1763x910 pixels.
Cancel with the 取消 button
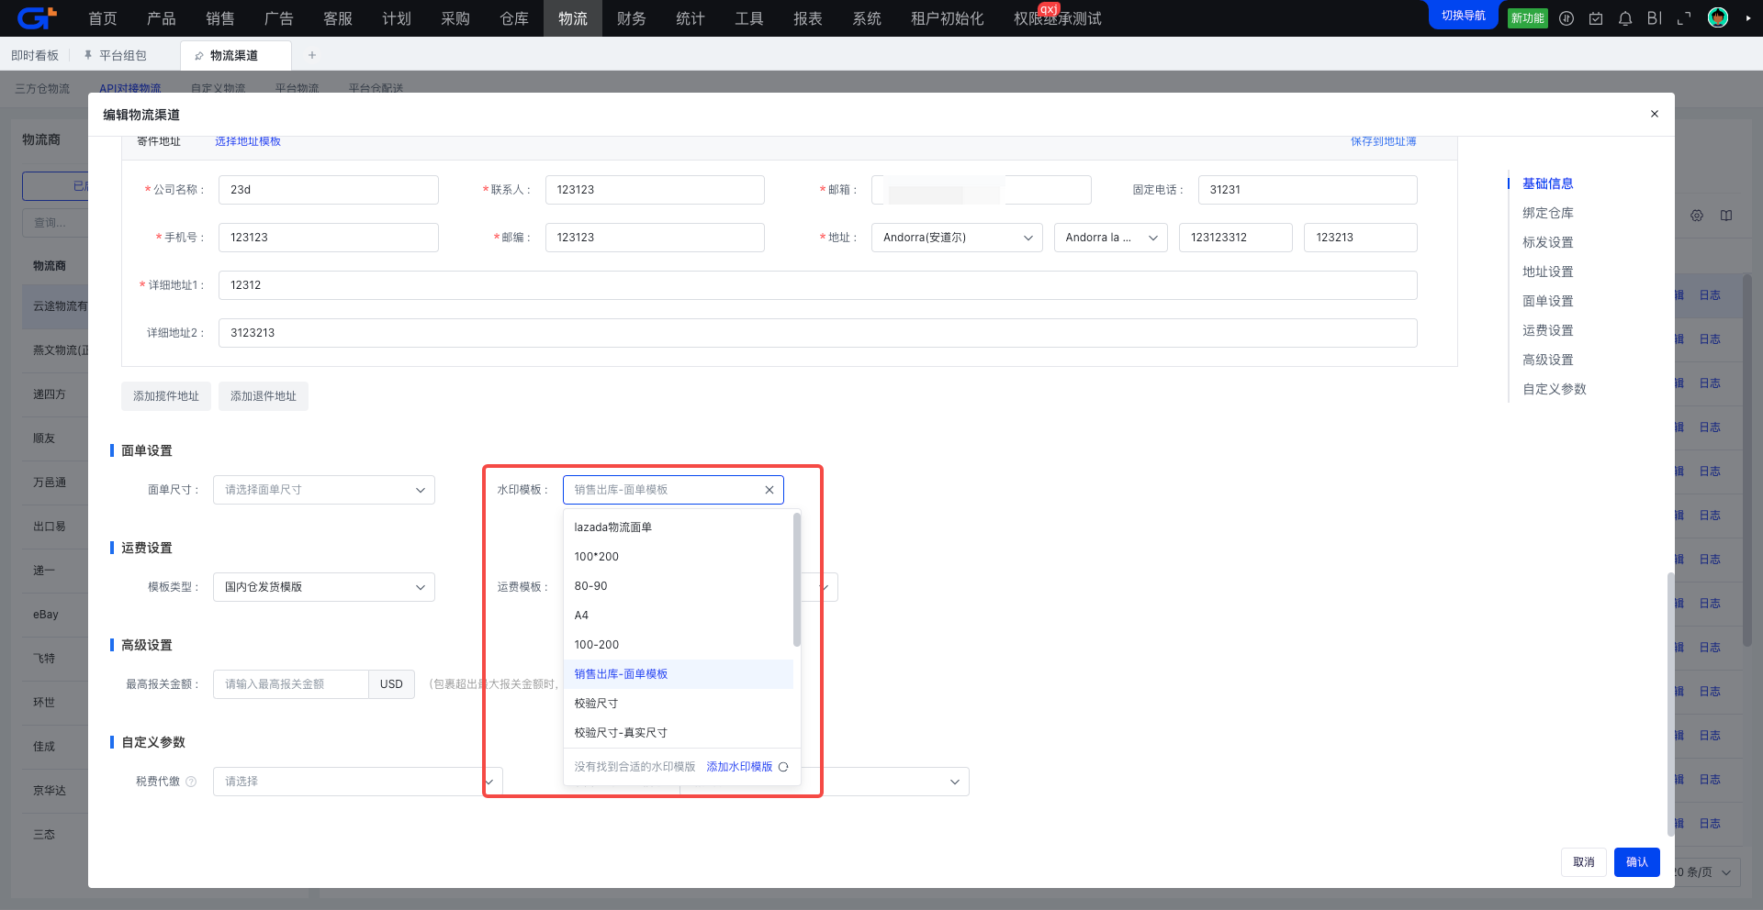coord(1584,862)
